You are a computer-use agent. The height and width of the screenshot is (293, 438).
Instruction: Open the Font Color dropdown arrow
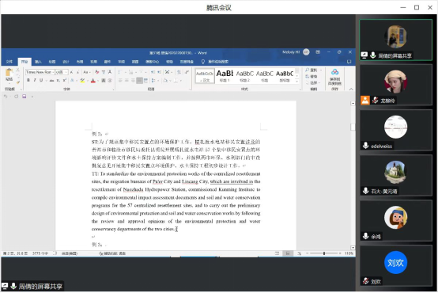coord(98,81)
